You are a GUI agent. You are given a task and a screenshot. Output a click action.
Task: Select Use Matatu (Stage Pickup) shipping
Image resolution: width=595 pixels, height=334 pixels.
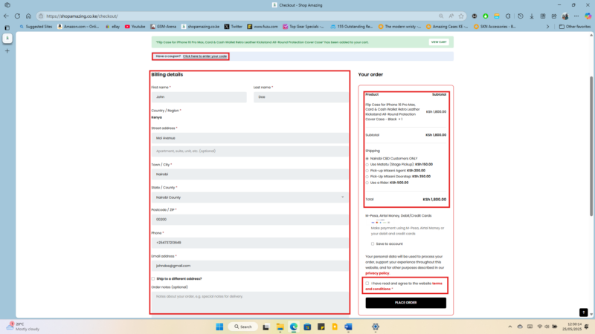[x=367, y=164]
